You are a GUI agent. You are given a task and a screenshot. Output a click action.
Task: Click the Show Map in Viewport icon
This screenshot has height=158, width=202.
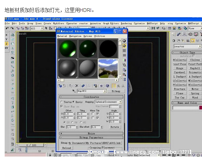[x=107, y=86]
